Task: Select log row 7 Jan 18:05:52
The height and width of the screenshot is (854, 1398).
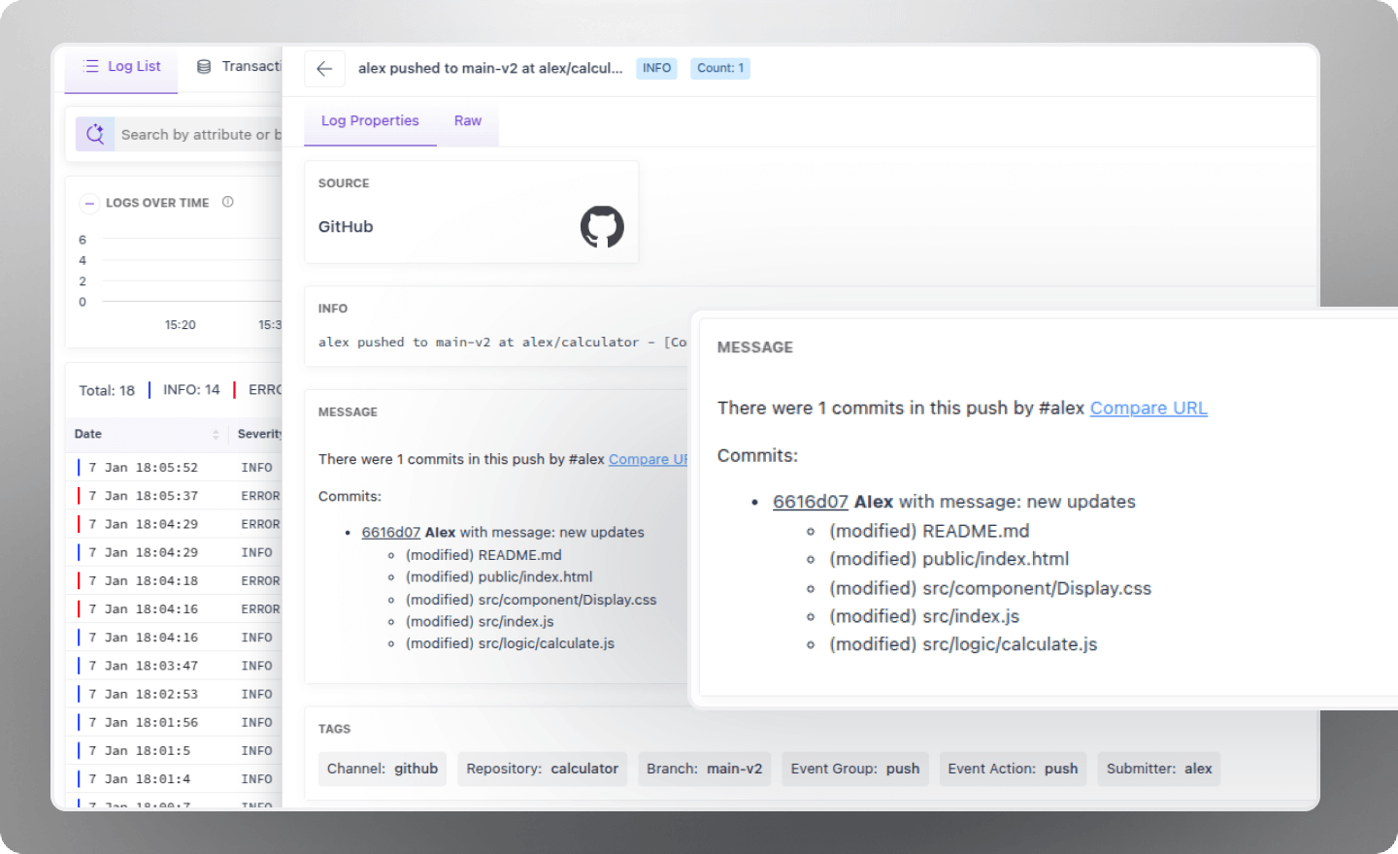Action: coord(175,468)
